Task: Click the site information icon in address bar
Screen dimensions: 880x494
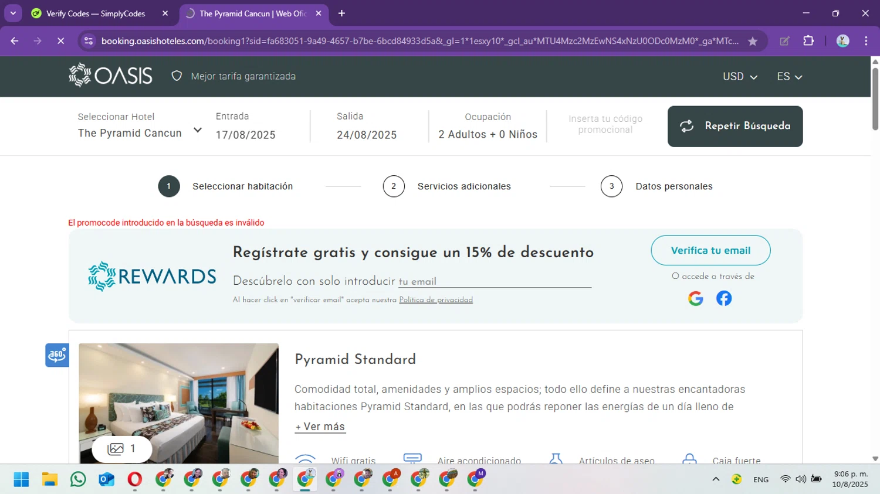Action: (x=89, y=41)
